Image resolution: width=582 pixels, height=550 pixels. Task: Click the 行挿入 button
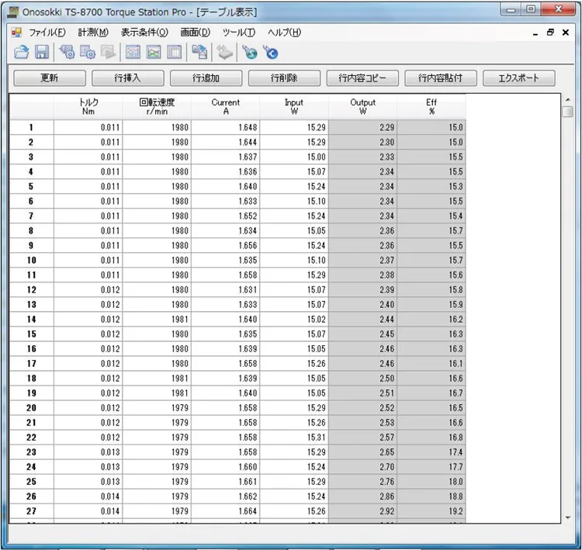point(128,78)
